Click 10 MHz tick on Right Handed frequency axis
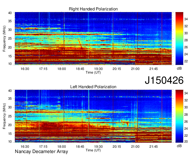 coord(10,64)
